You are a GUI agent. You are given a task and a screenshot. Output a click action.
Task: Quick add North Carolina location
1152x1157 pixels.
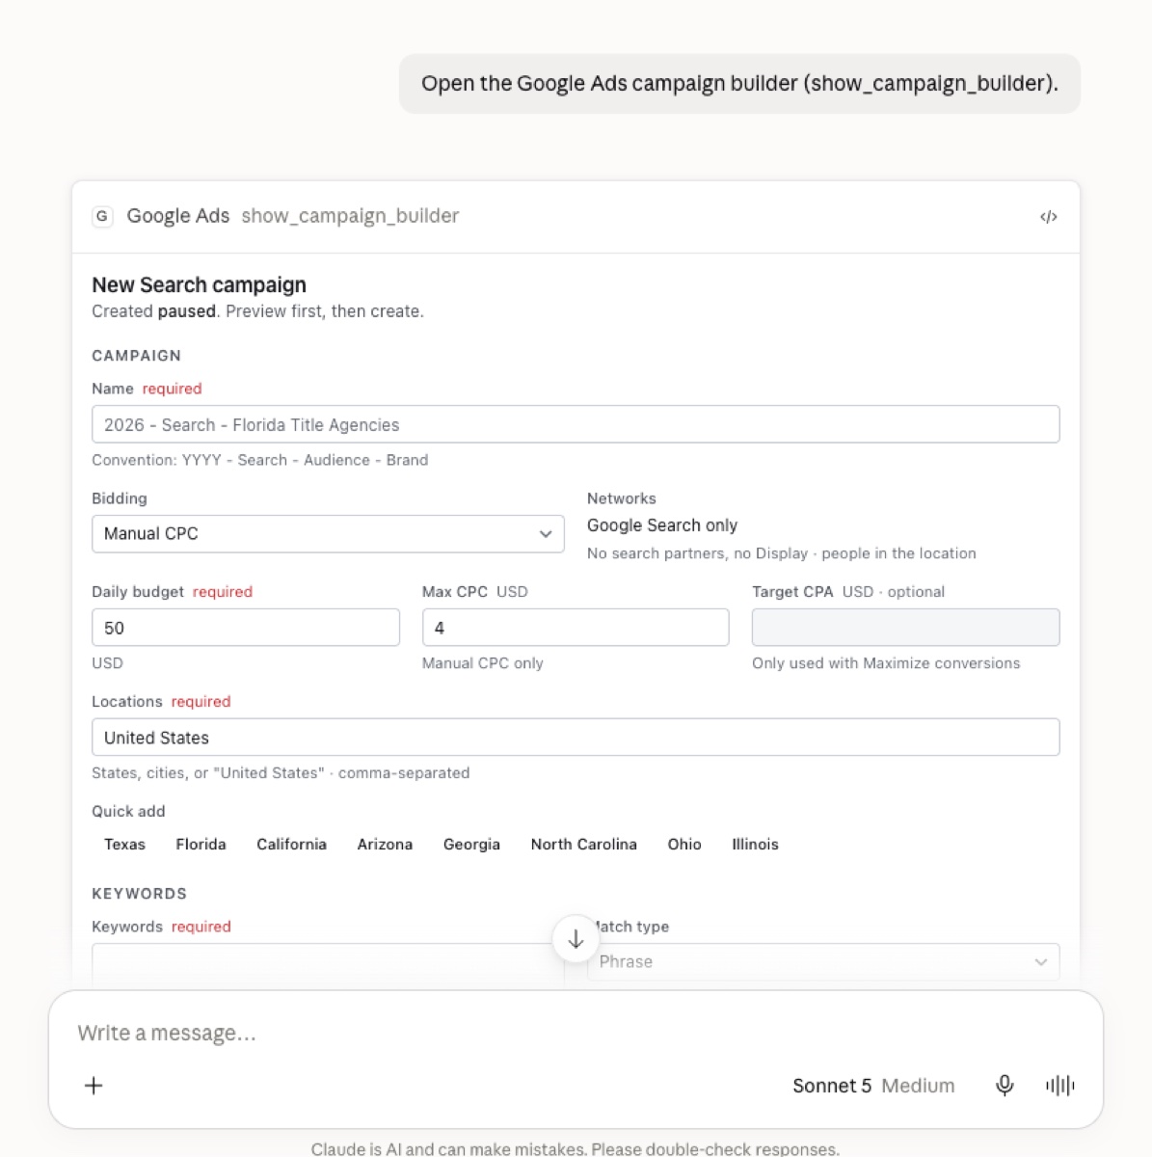pos(583,845)
